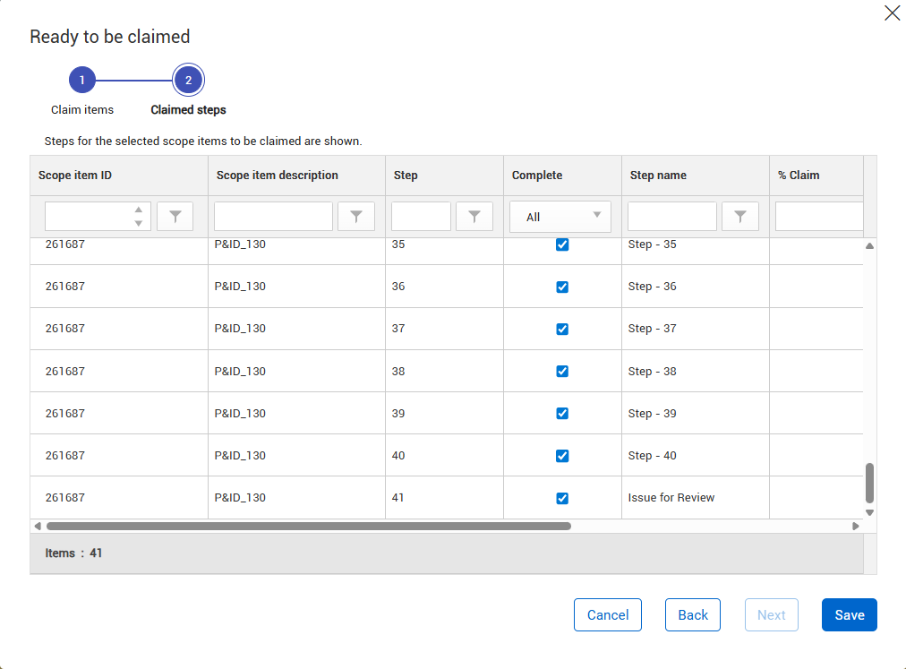Focus the Step name filter text field
The height and width of the screenshot is (669, 906).
pos(672,217)
